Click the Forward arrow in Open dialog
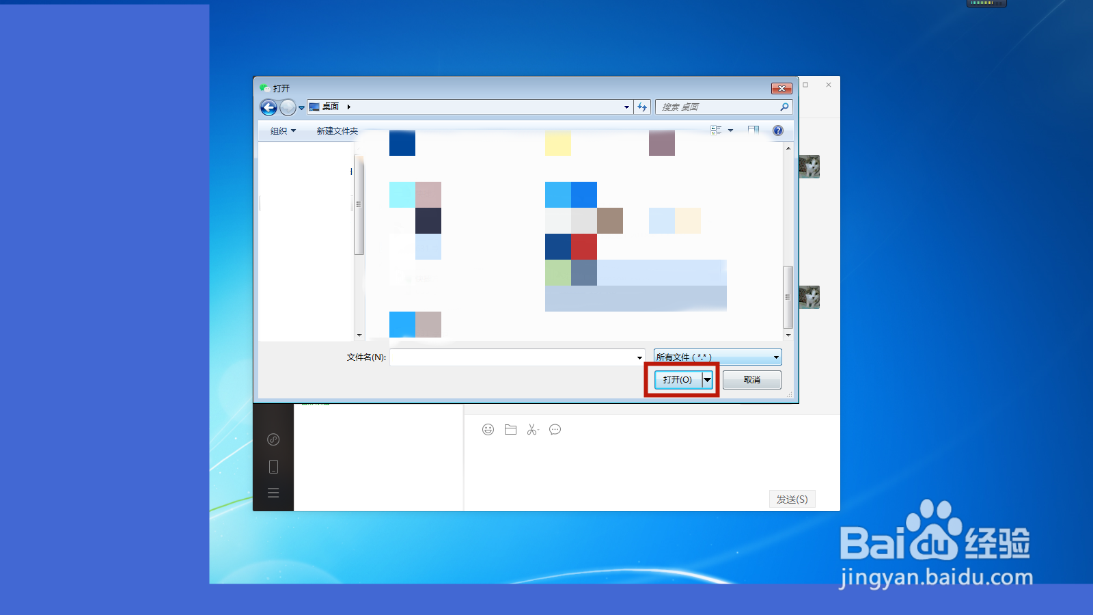The image size is (1093, 615). (288, 107)
